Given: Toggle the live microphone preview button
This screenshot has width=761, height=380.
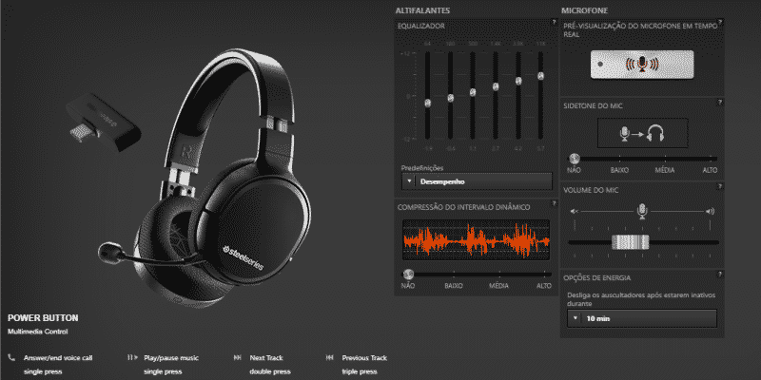Looking at the screenshot, I should pyautogui.click(x=641, y=64).
